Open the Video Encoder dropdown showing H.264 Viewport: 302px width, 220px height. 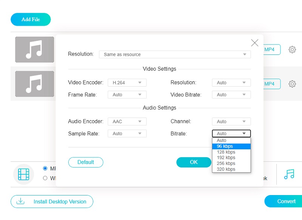click(x=127, y=82)
